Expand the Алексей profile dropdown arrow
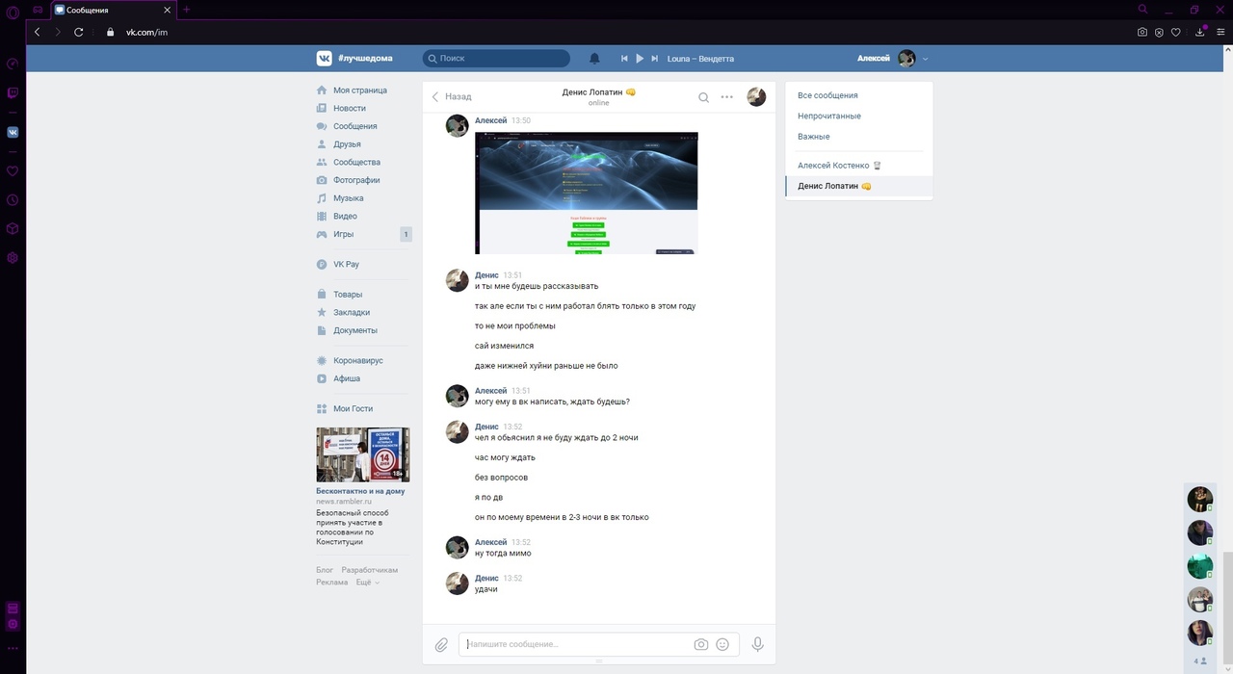The height and width of the screenshot is (674, 1233). click(x=926, y=59)
